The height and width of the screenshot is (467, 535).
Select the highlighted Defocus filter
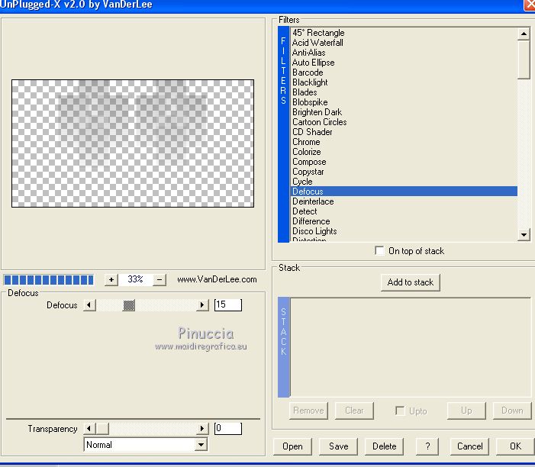pyautogui.click(x=404, y=192)
